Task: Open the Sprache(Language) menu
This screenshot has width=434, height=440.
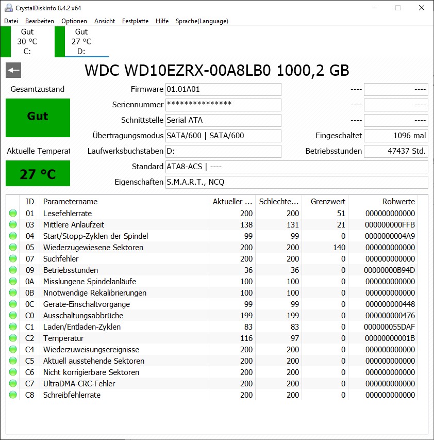Action: 202,21
